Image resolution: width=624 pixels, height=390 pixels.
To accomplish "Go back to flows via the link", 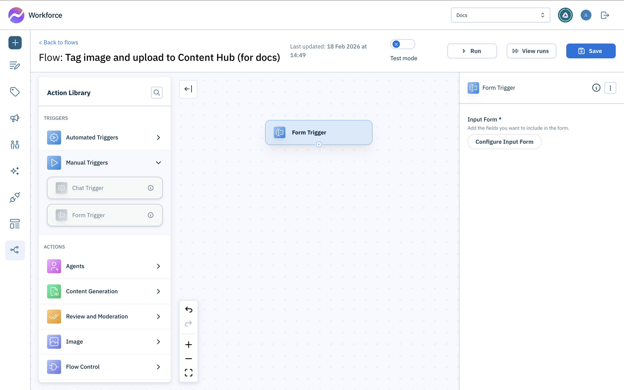I will click(x=58, y=42).
